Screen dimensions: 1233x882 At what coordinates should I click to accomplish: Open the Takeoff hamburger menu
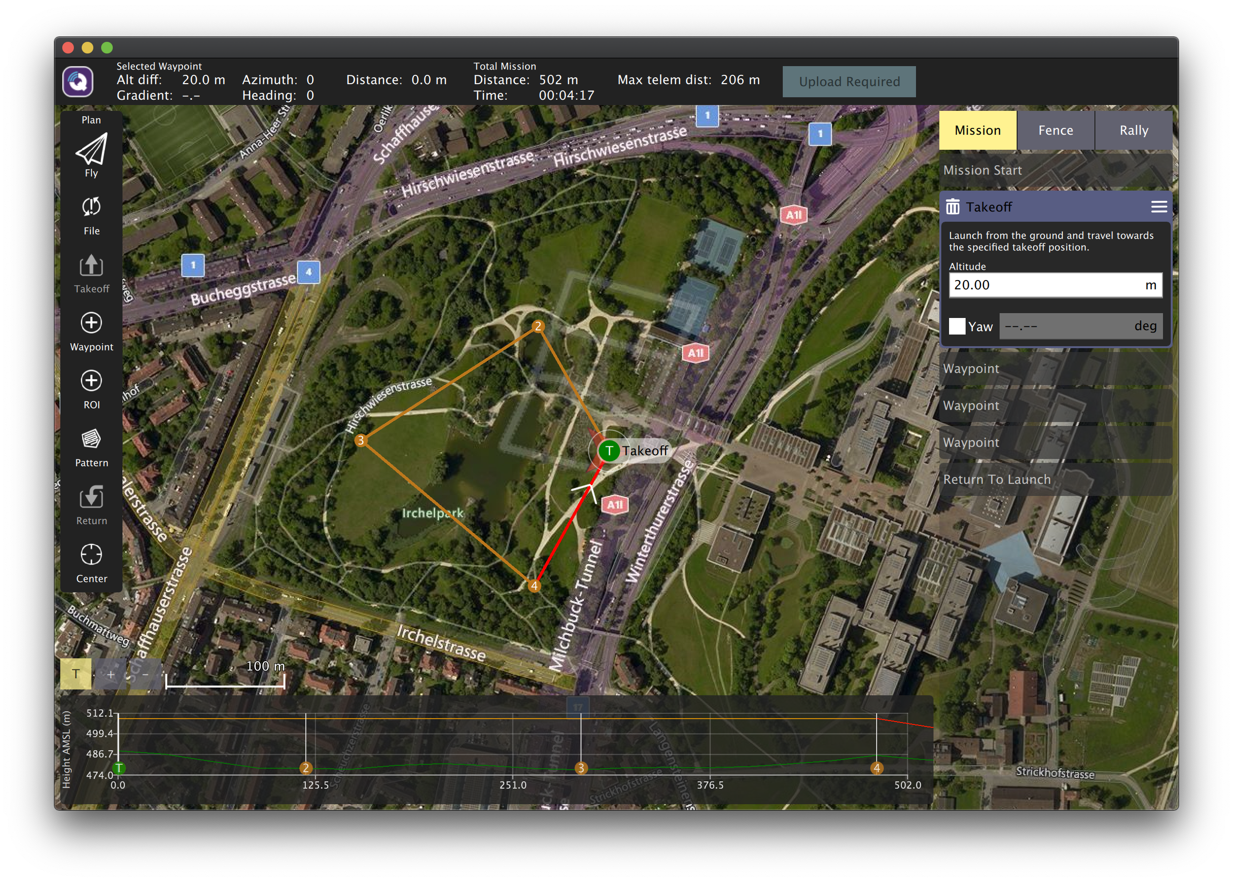click(1159, 207)
